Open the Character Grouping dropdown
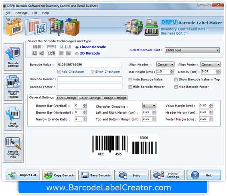This screenshot has width=227, height=196. pos(149,106)
